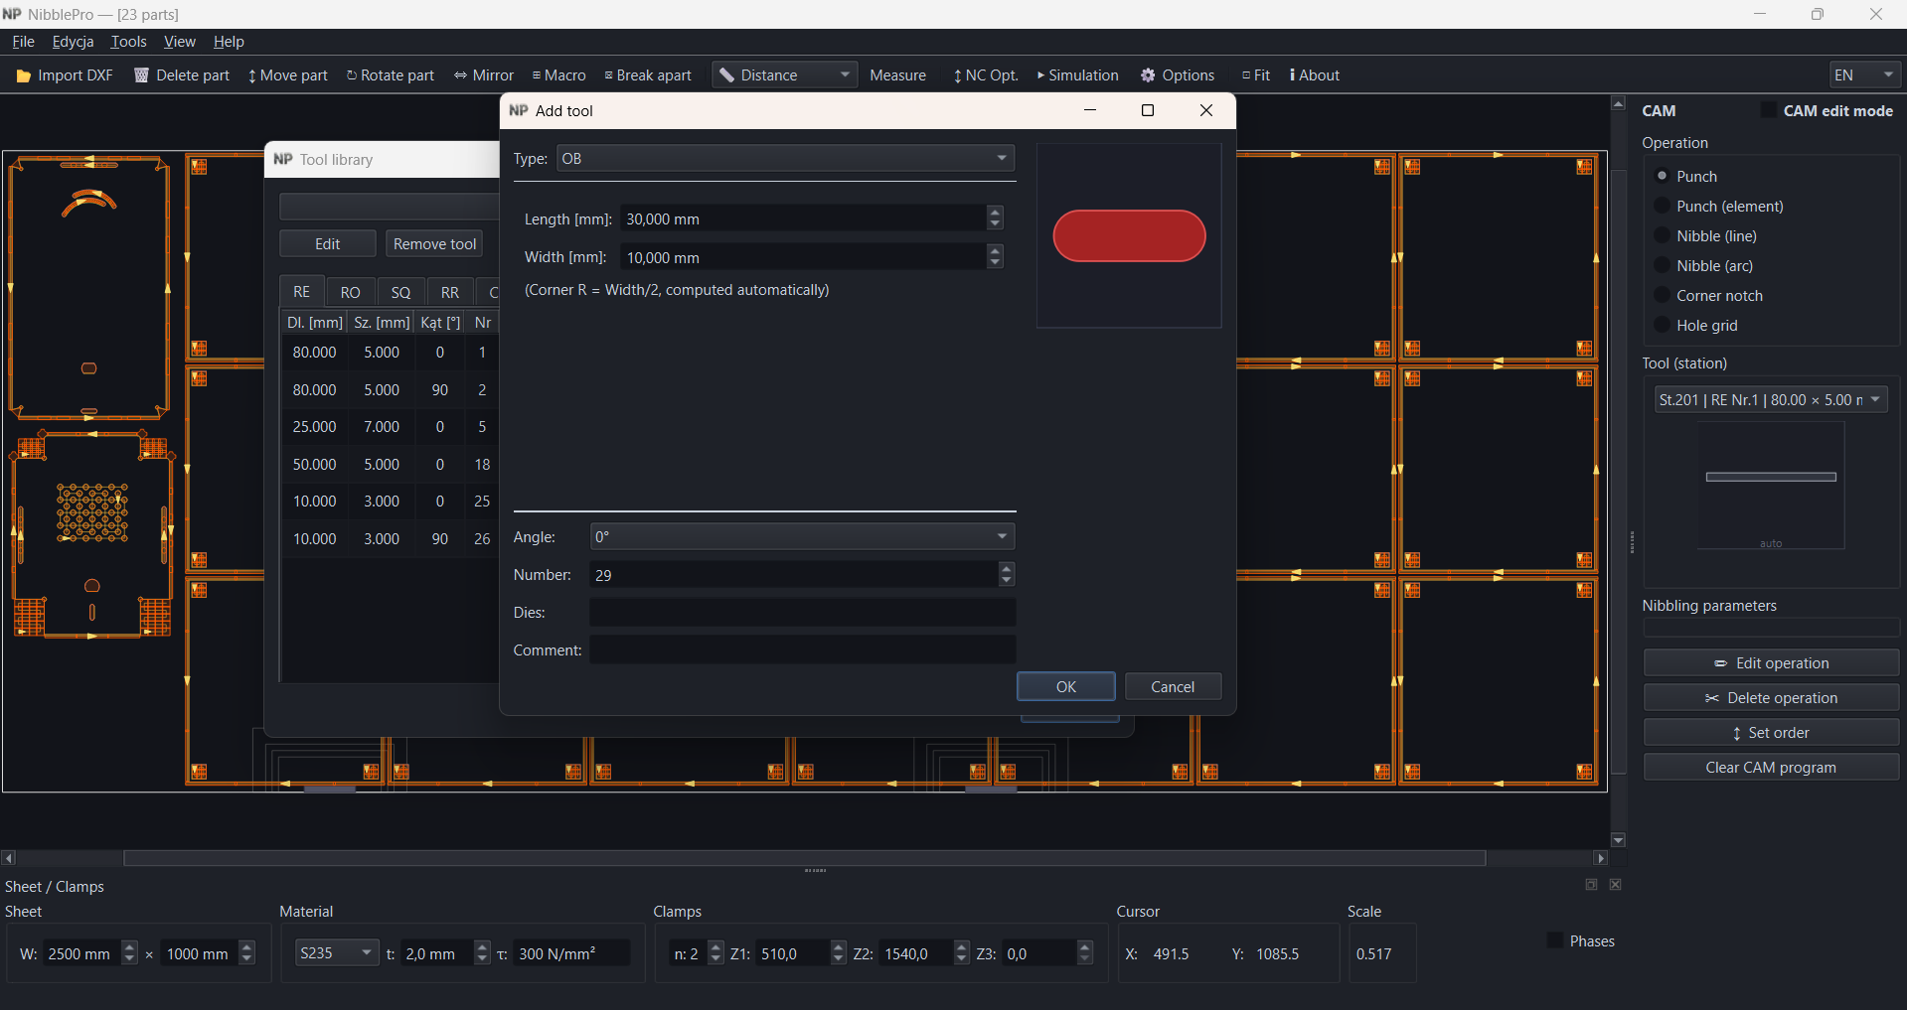Open the View menu
This screenshot has height=1010, width=1907.
[180, 42]
